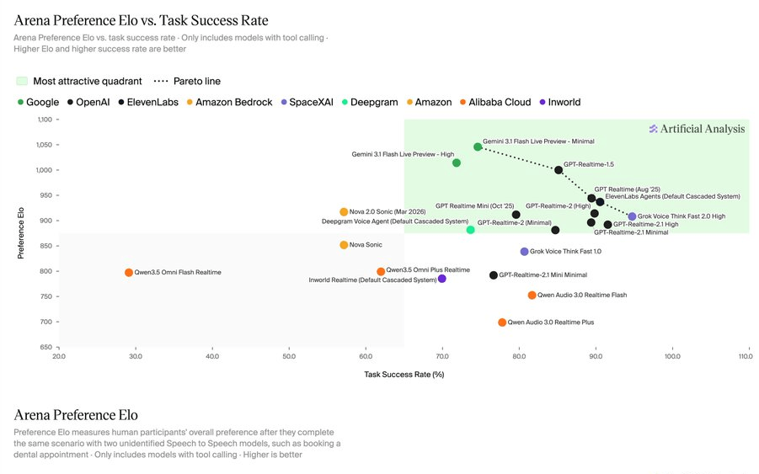
Task: Click the Most attractive quadrant green swatch
Action: 22,81
